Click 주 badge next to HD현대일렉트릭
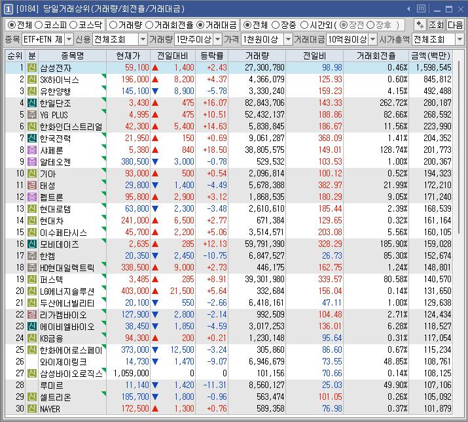 coord(32,267)
